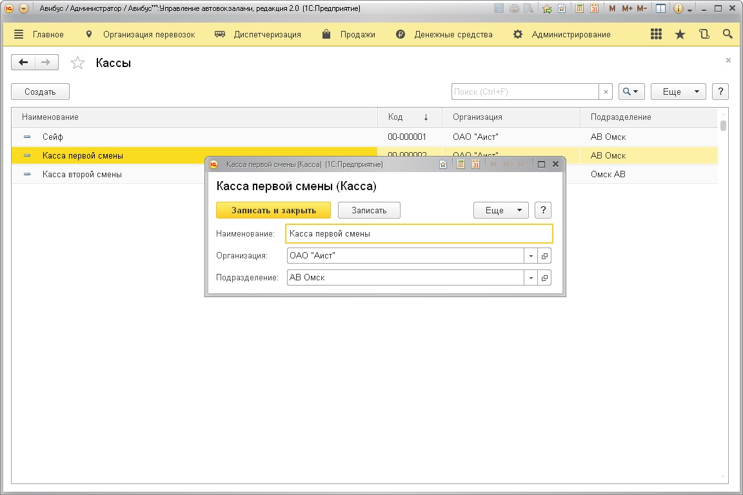This screenshot has width=743, height=495.
Task: Select the Сейф row in the list
Action: click(193, 137)
